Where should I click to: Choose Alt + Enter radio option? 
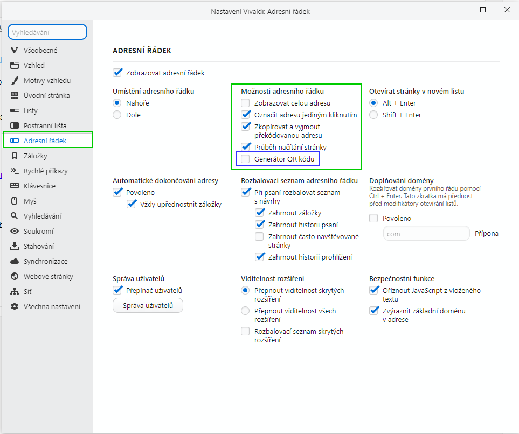point(373,103)
